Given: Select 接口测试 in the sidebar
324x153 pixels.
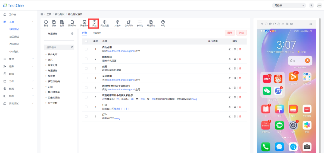Looking at the screenshot, I should [14, 37].
